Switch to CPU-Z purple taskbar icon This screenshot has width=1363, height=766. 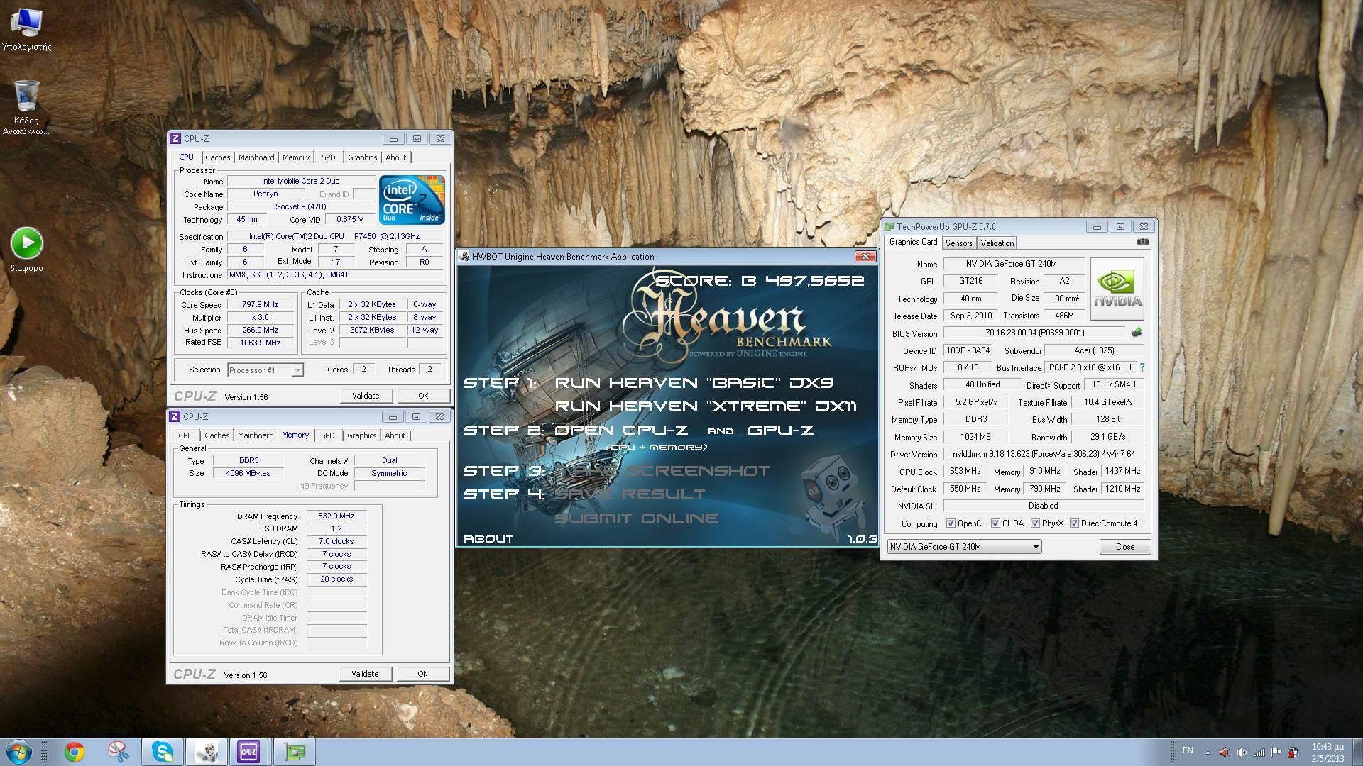(248, 752)
